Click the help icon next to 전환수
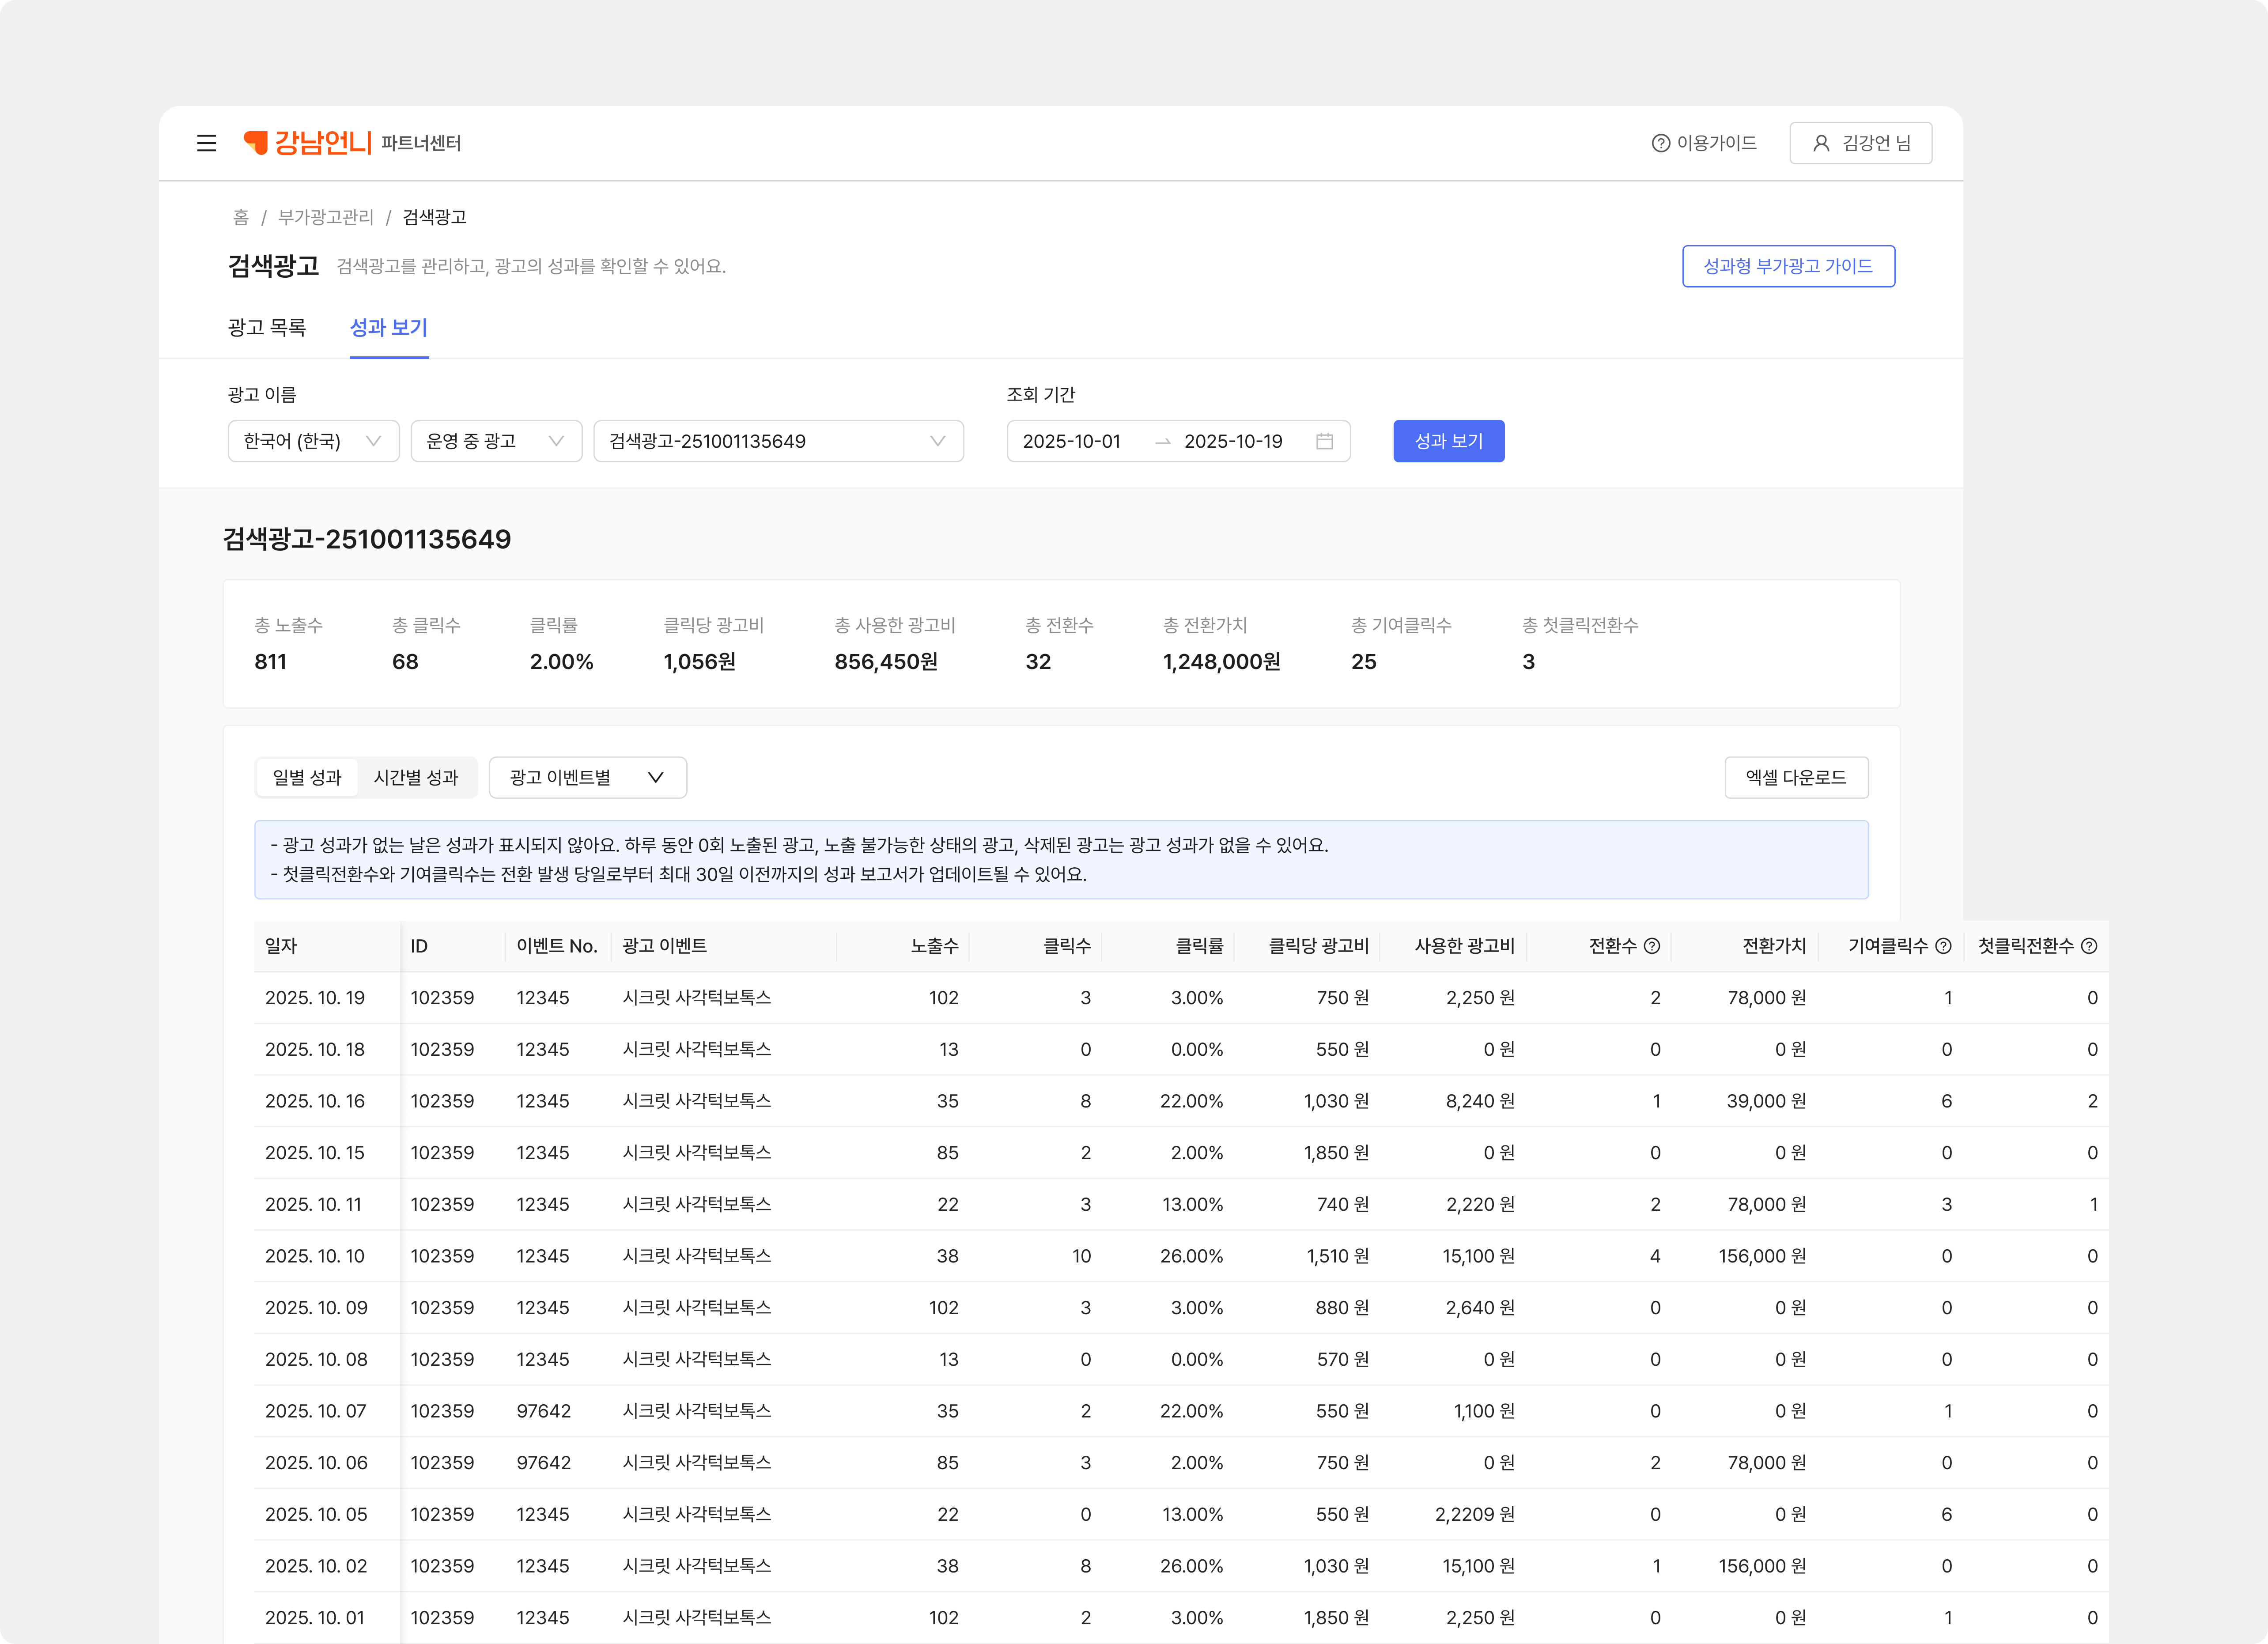2268x1644 pixels. pyautogui.click(x=1652, y=946)
